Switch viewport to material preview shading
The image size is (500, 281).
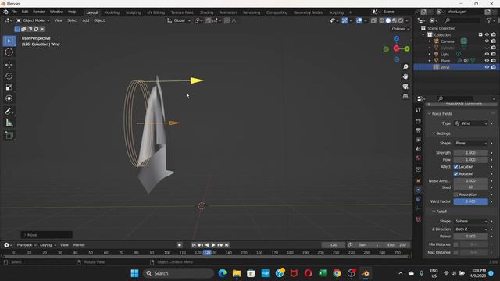395,20
